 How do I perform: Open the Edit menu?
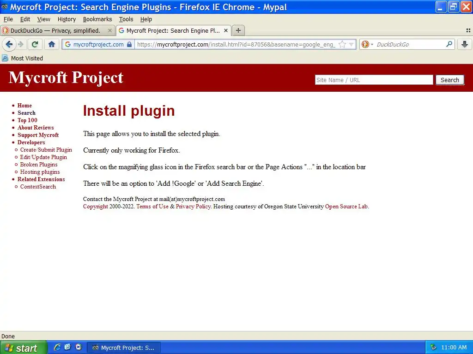(x=25, y=19)
